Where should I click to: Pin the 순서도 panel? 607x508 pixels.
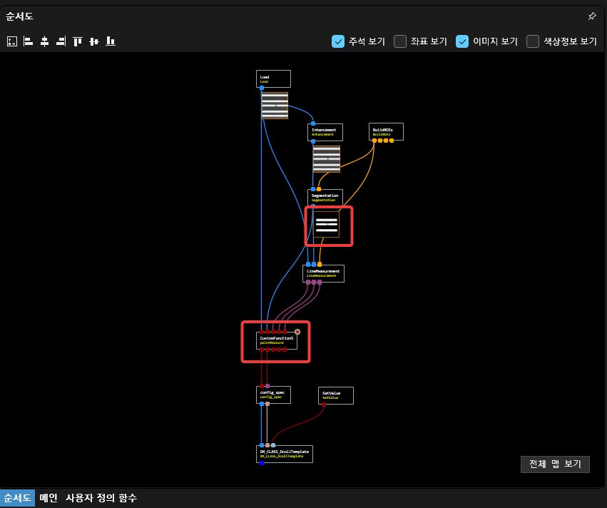[591, 16]
